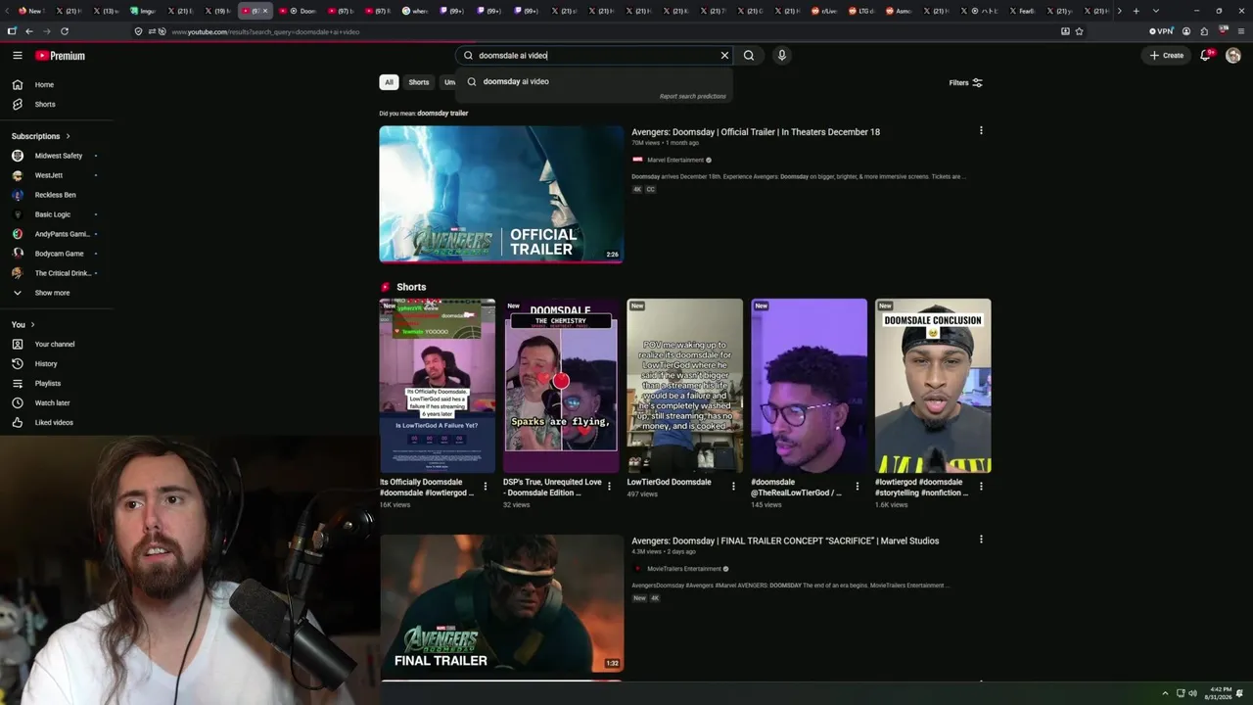Open the browser application menu
The image size is (1253, 705).
tap(1240, 31)
